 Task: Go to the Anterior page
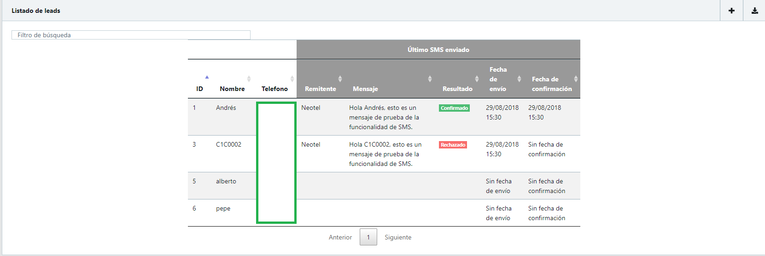tap(340, 237)
